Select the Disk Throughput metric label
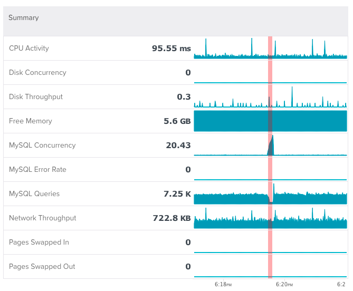The width and height of the screenshot is (353, 291). 36,97
